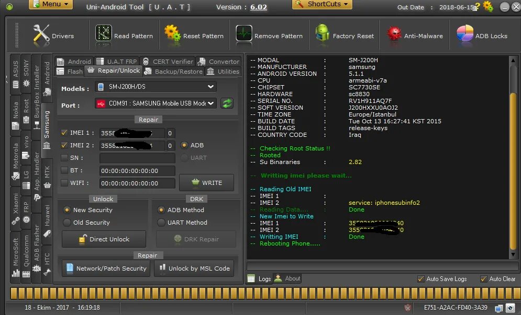
Task: Toggle the IMEI 2 checkbox
Action: pos(64,145)
